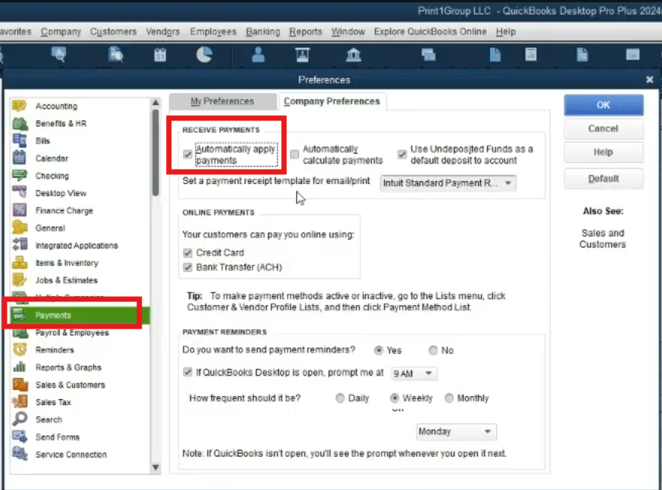Open the Reports & Graphs chart icon
Screen dimensions: 662x490
point(20,367)
